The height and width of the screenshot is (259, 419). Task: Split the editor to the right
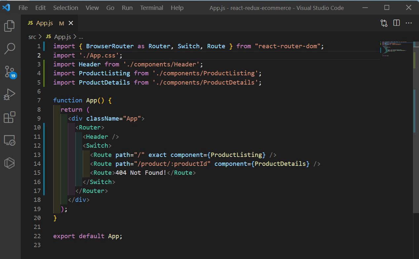coord(397,23)
